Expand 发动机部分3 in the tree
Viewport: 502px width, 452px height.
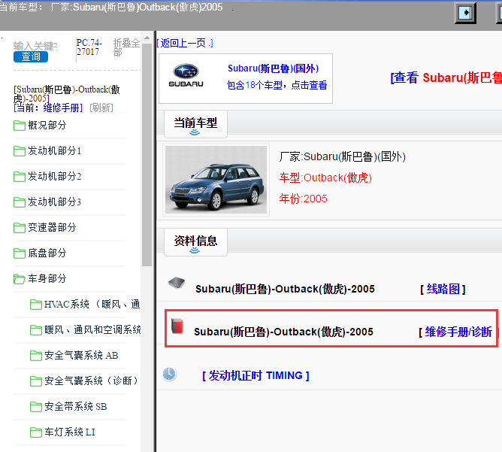[54, 202]
